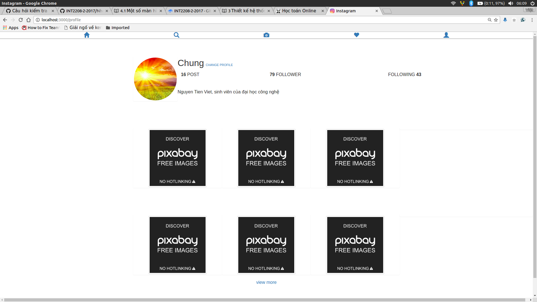Screen dimensions: 537x302
Task: Click the Chung username heading
Action: click(x=191, y=63)
